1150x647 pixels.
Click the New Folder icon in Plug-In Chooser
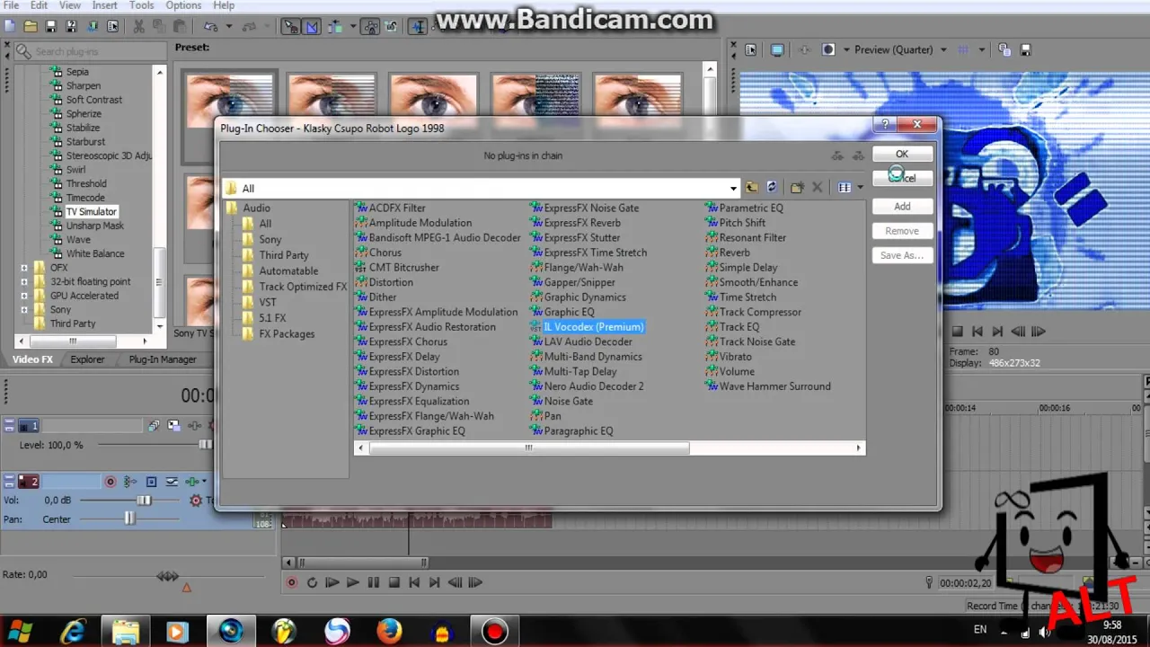(x=796, y=188)
